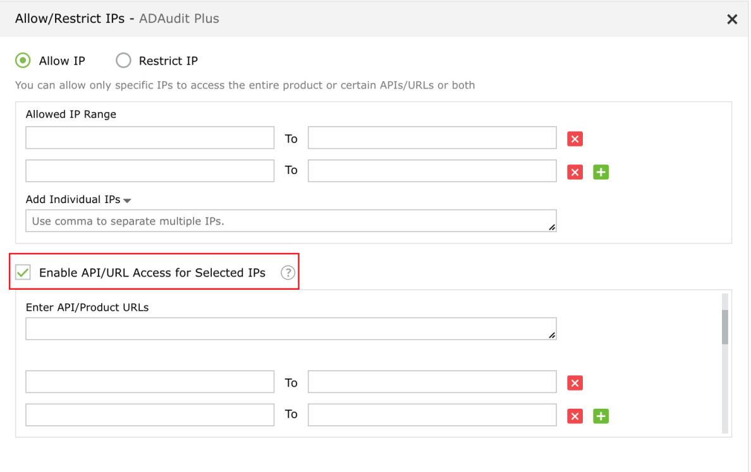Delete the second Allowed IP Range row
The width and height of the screenshot is (751, 472).
coord(575,171)
